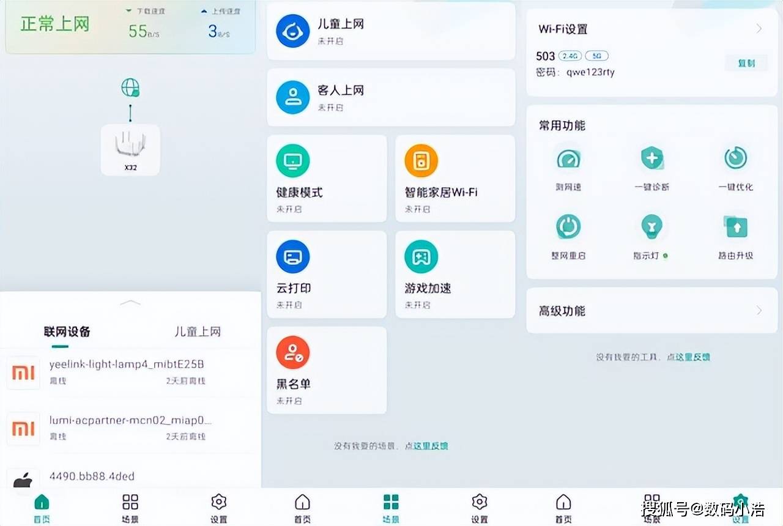Image resolution: width=783 pixels, height=526 pixels.
Task: Click 这里反馈 link under the scenes list
Action: 431,446
